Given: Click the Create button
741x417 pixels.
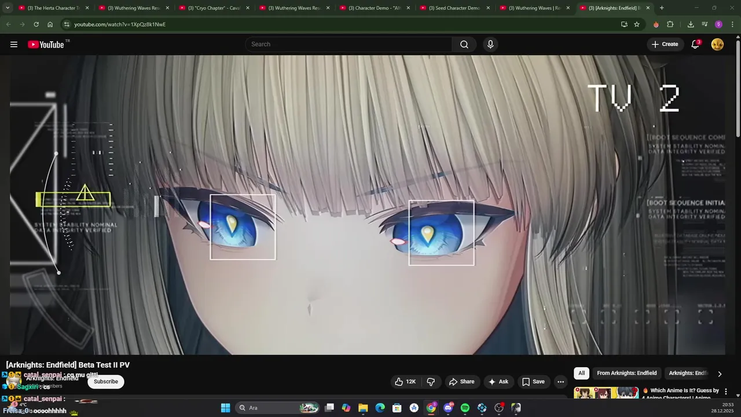Looking at the screenshot, I should pos(665,44).
